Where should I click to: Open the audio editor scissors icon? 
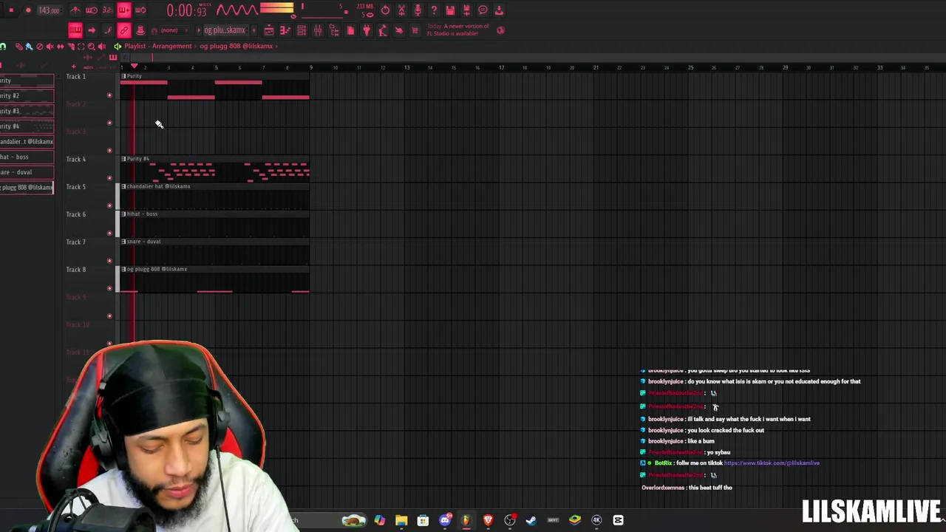[401, 10]
